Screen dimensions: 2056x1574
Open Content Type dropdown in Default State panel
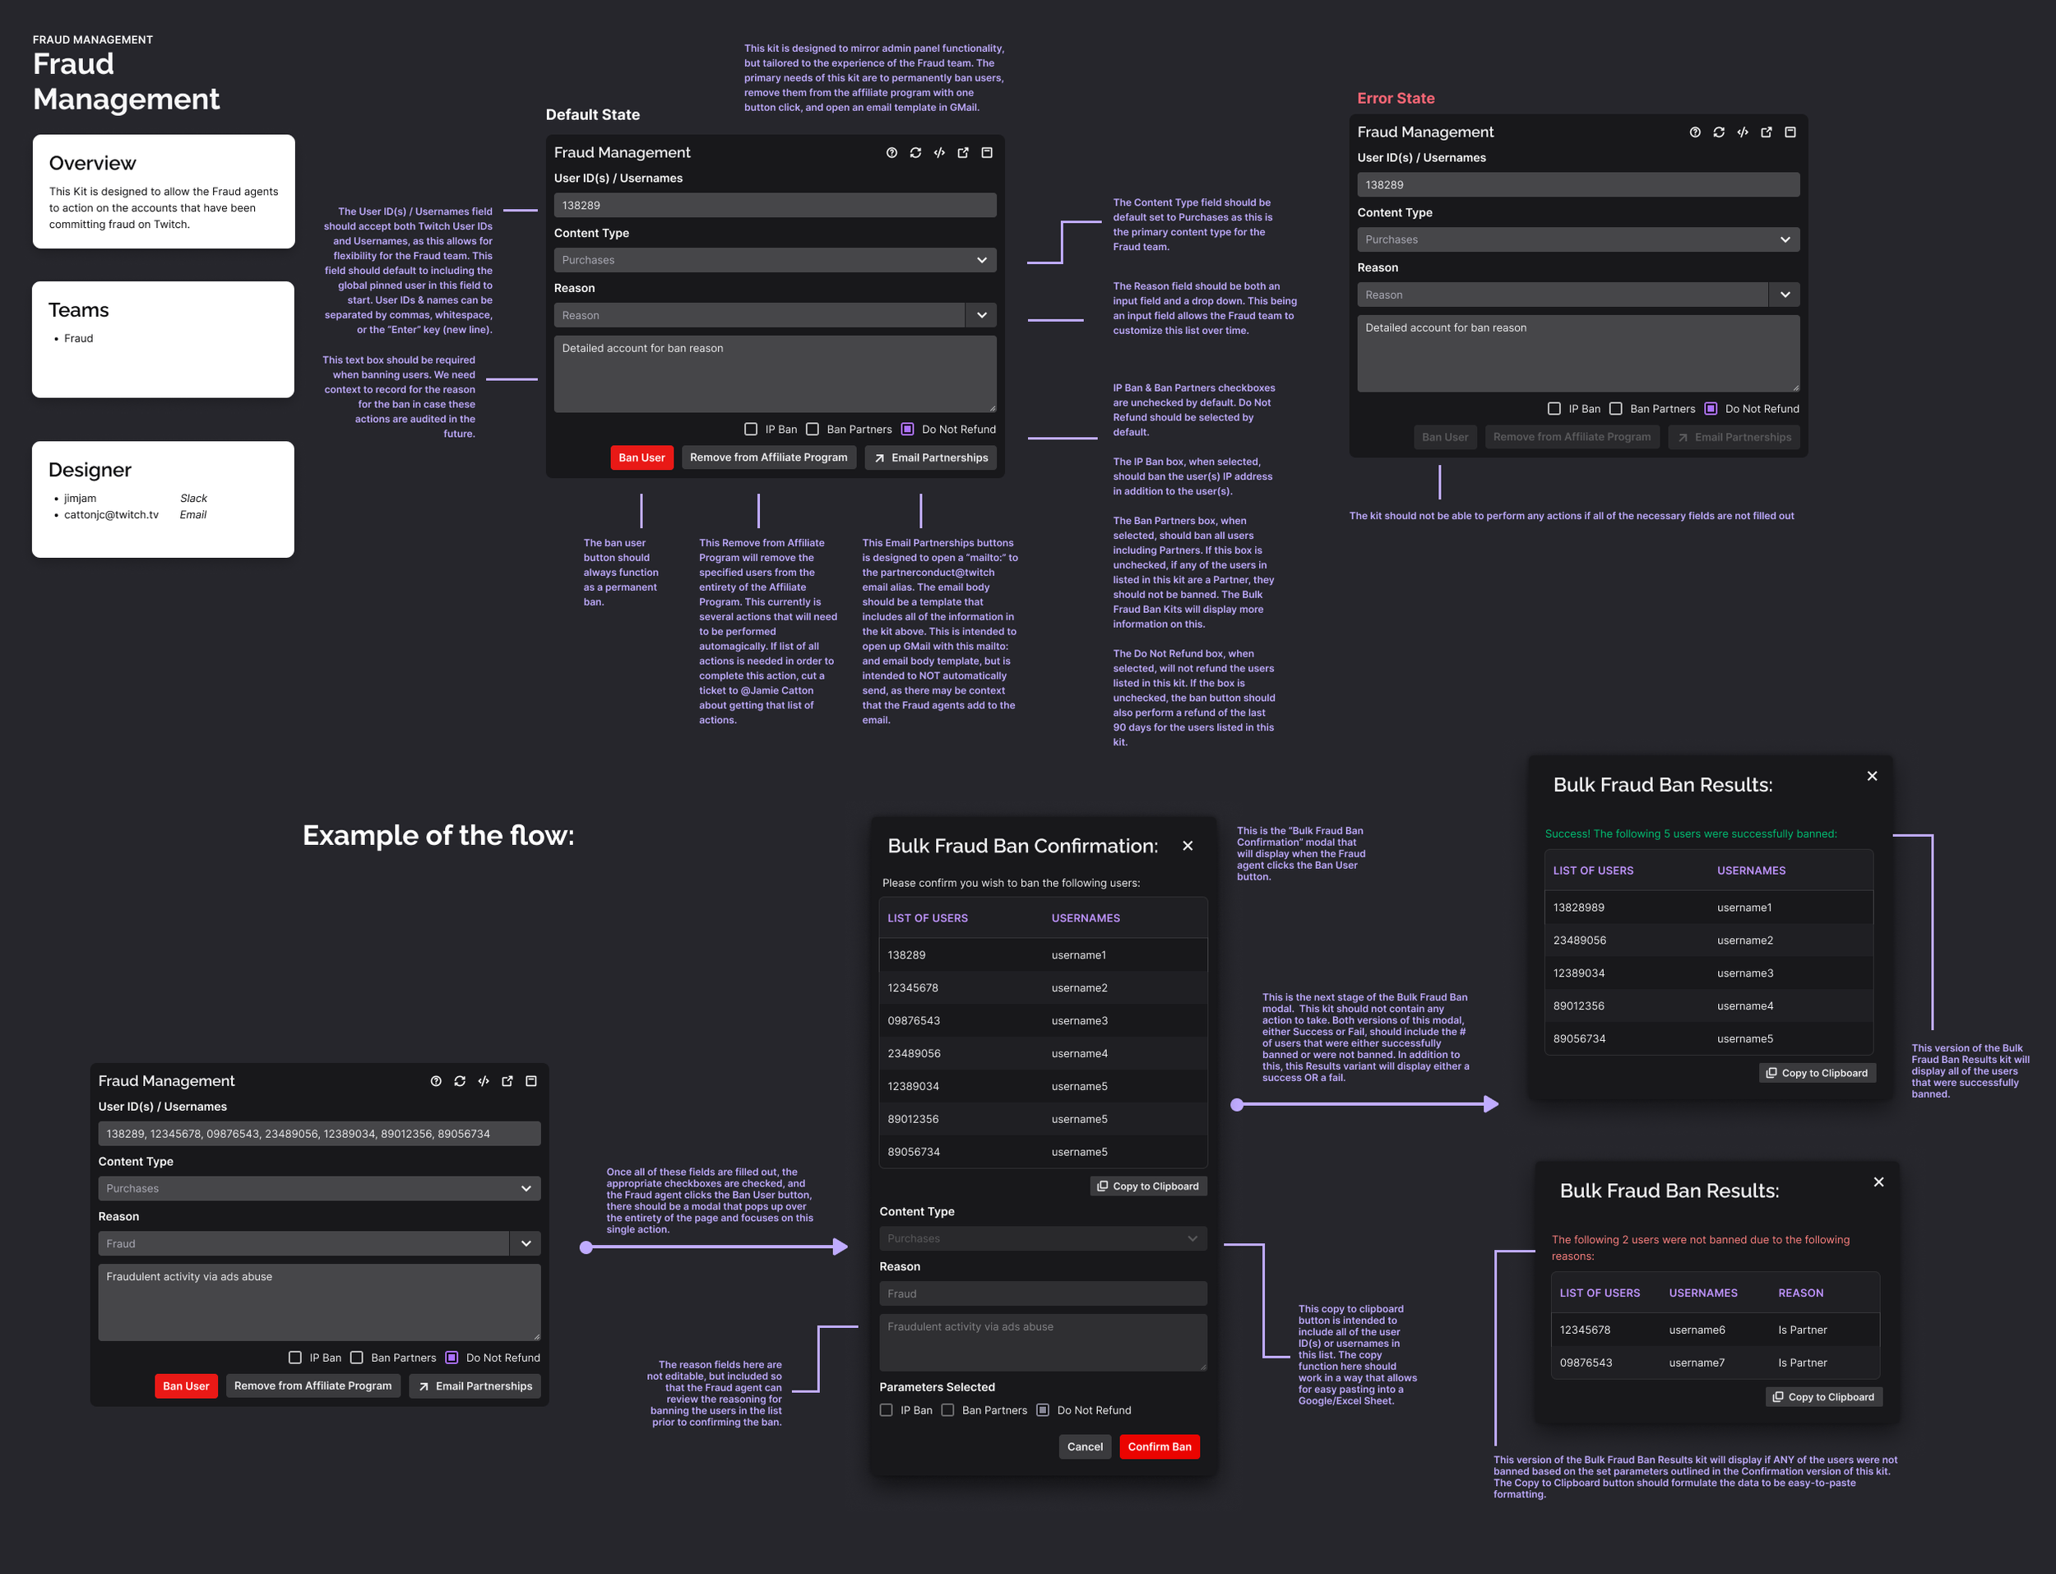point(776,261)
